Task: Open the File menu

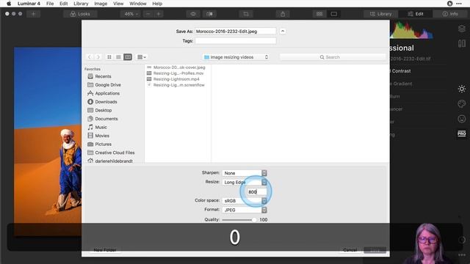Action: (x=50, y=4)
